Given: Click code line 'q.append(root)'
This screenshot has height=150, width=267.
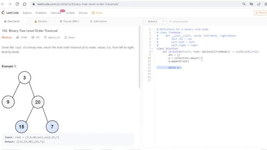Looking at the screenshot, I should tap(179, 61).
